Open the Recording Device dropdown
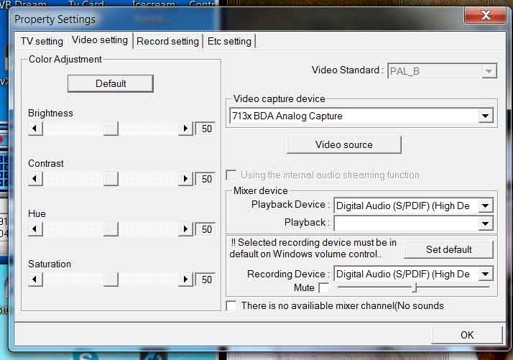The width and height of the screenshot is (513, 360). [x=485, y=274]
